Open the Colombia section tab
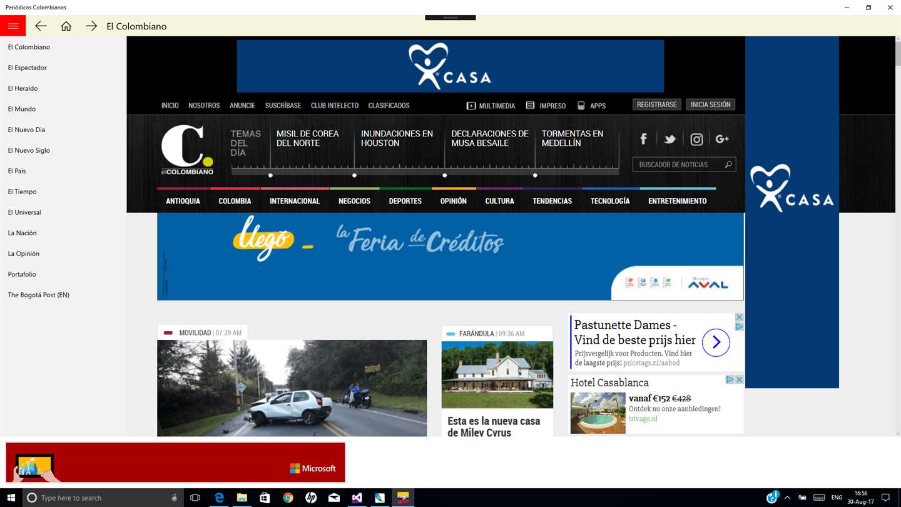Screen dimensions: 901x507 (x=235, y=201)
